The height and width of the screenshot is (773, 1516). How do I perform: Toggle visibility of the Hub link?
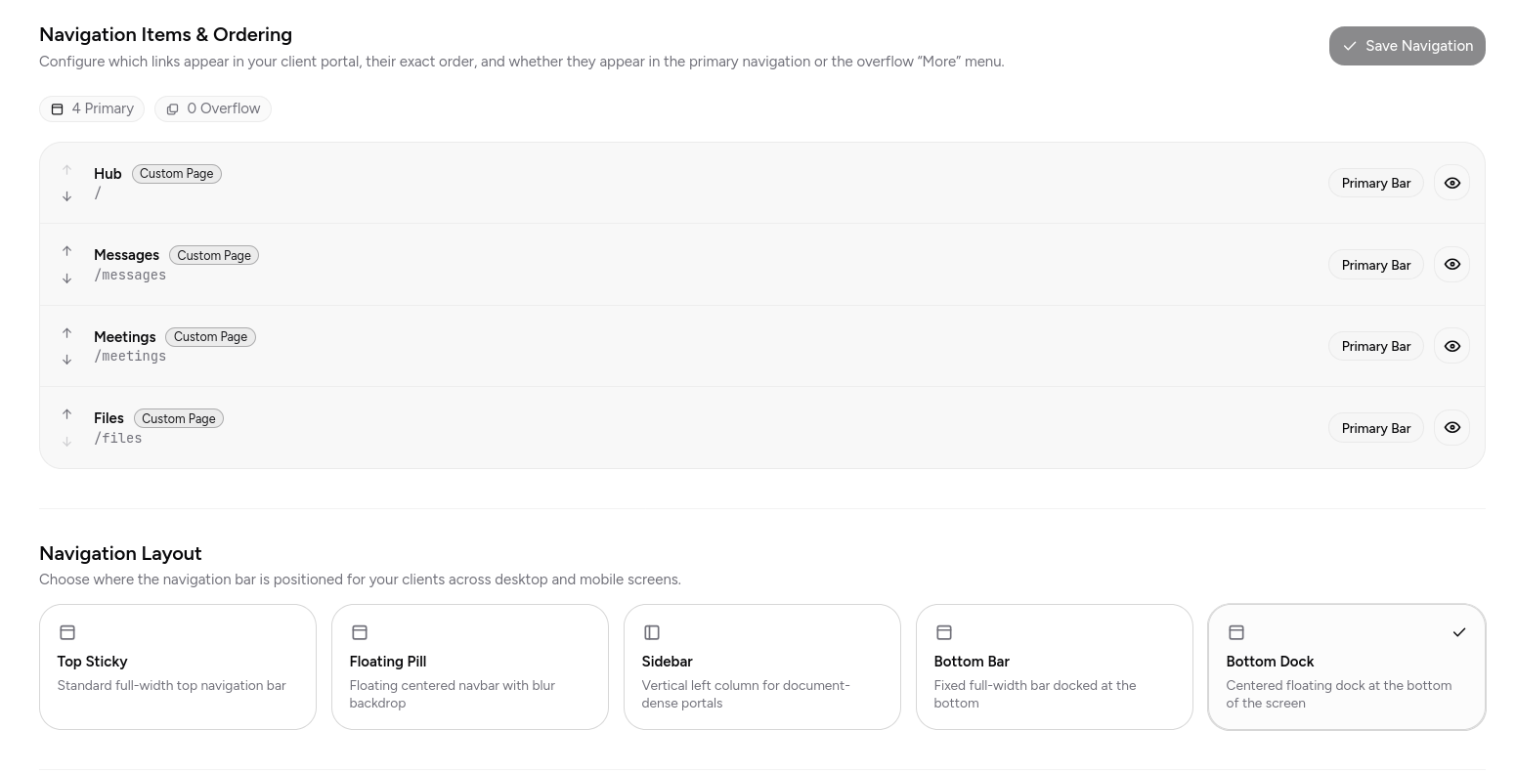coord(1451,183)
